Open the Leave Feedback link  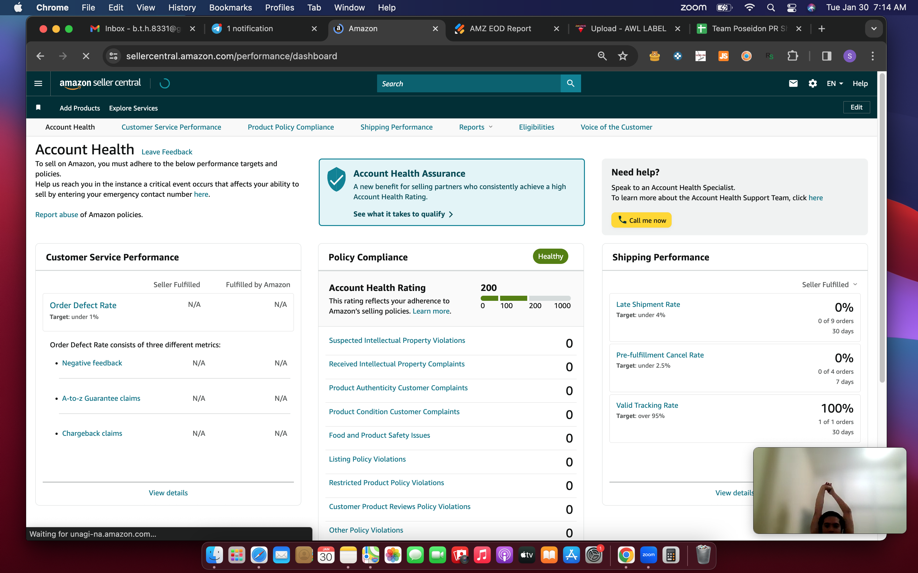(167, 152)
